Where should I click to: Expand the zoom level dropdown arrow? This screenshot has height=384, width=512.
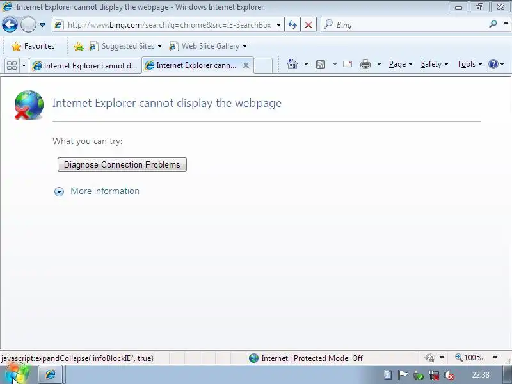coord(495,358)
